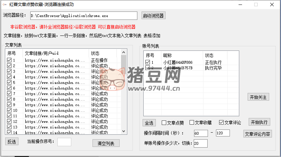Toggle checkbox for article row 1

click(9, 60)
